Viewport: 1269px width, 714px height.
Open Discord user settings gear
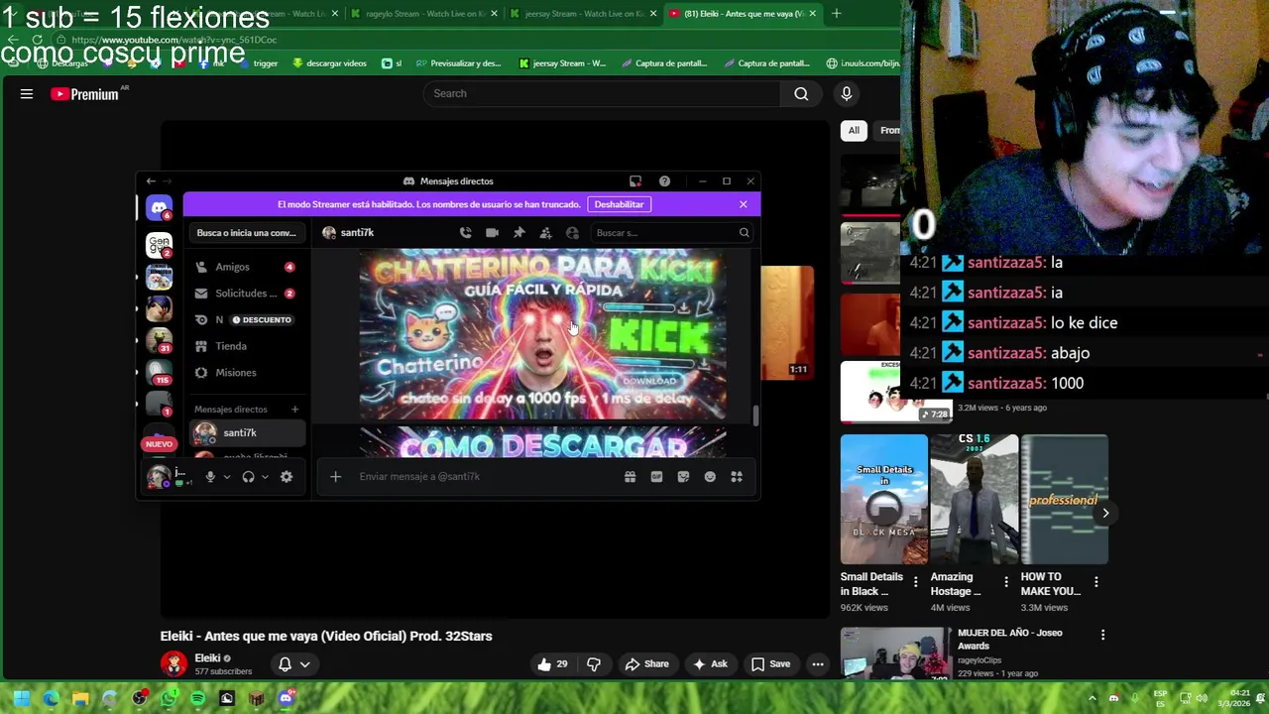(287, 477)
